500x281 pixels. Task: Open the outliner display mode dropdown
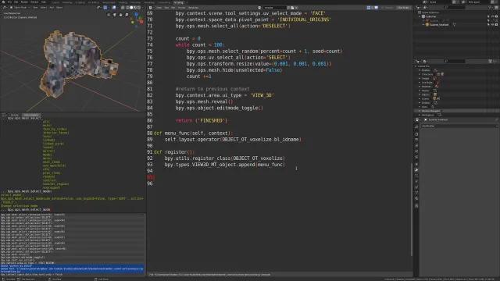click(425, 7)
